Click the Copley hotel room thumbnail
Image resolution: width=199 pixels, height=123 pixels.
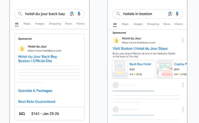[x=165, y=69]
